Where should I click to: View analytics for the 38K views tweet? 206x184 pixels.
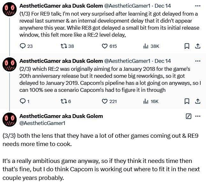click(146, 46)
